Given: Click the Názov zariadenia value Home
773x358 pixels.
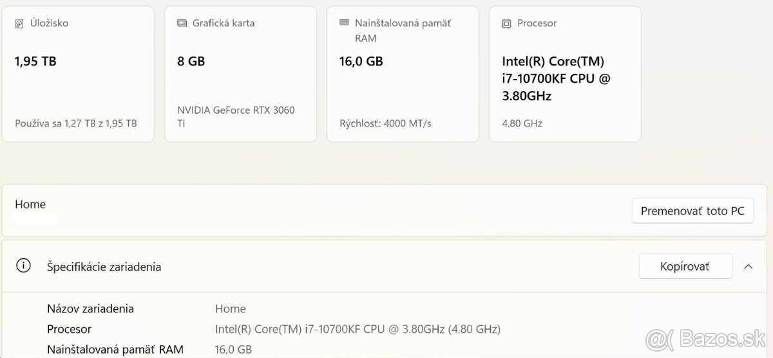Looking at the screenshot, I should (230, 309).
